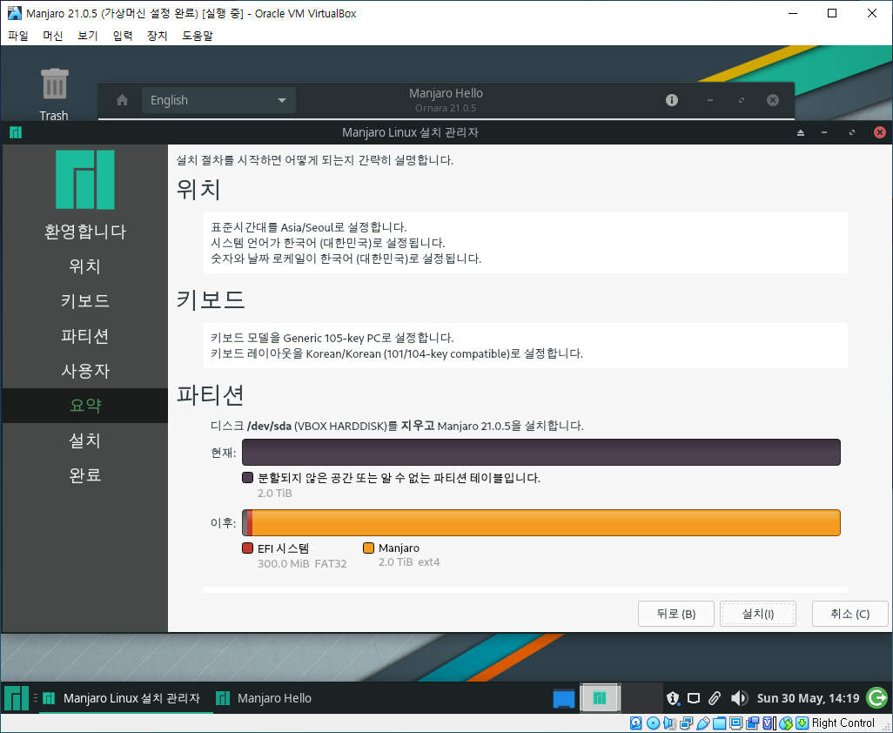Click the Right Control host key label
Image resolution: width=893 pixels, height=733 pixels.
pos(843,723)
